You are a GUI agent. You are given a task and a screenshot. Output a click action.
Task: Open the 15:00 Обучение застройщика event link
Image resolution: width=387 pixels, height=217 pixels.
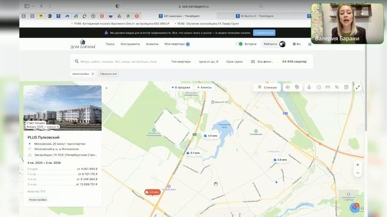click(x=207, y=24)
